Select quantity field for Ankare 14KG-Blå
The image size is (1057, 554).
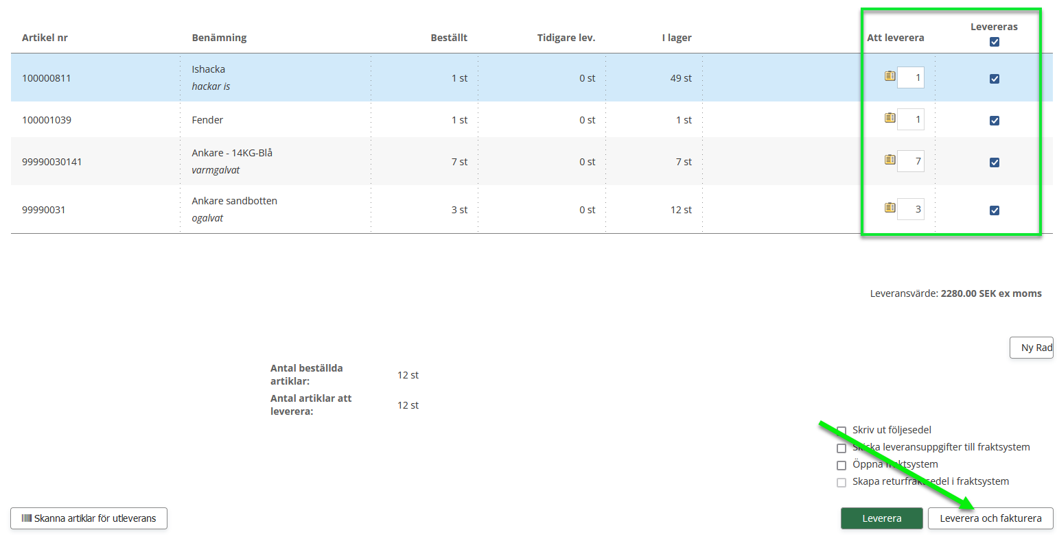tap(911, 161)
